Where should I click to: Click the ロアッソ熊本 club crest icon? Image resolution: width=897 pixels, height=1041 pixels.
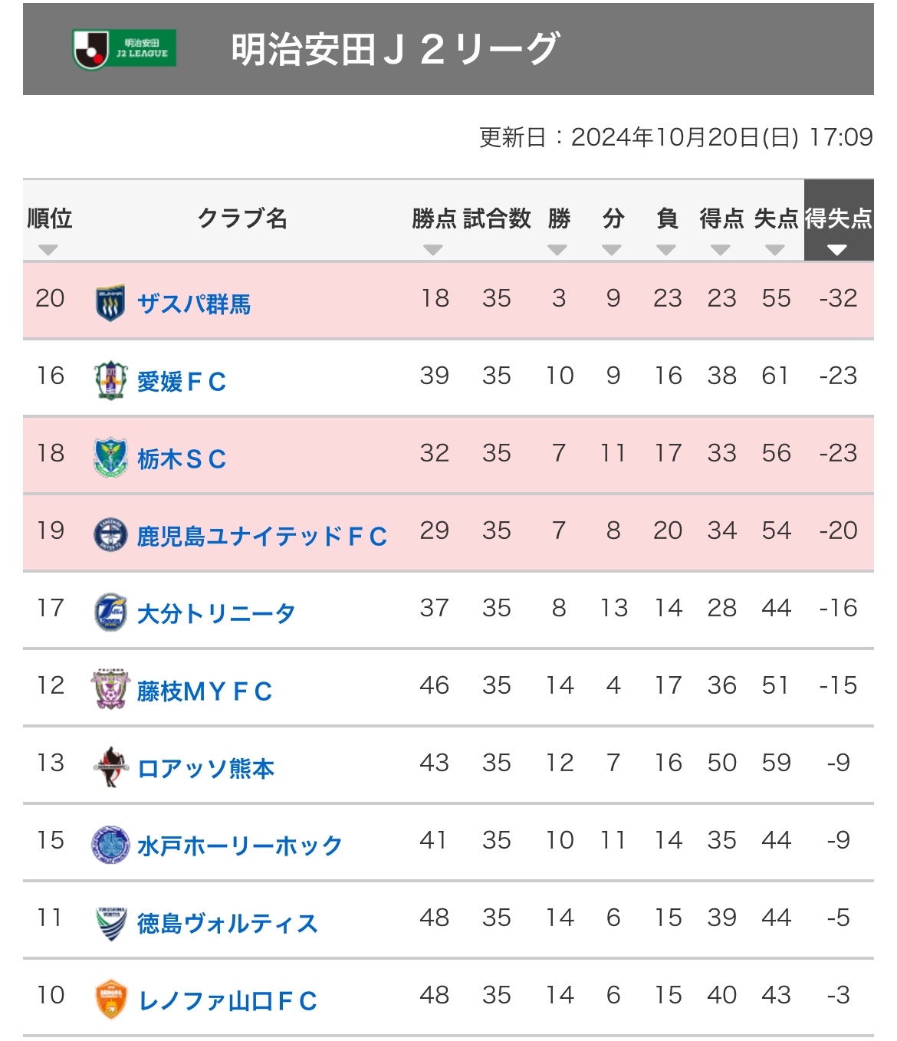(x=110, y=767)
